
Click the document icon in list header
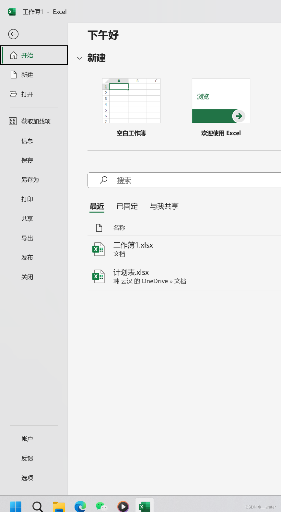tap(99, 228)
